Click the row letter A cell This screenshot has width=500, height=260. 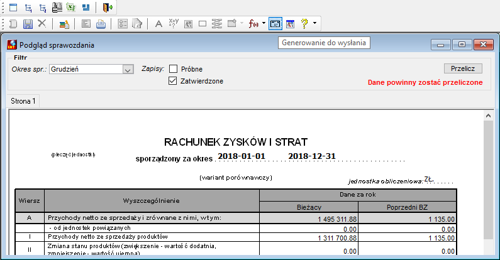coord(30,218)
